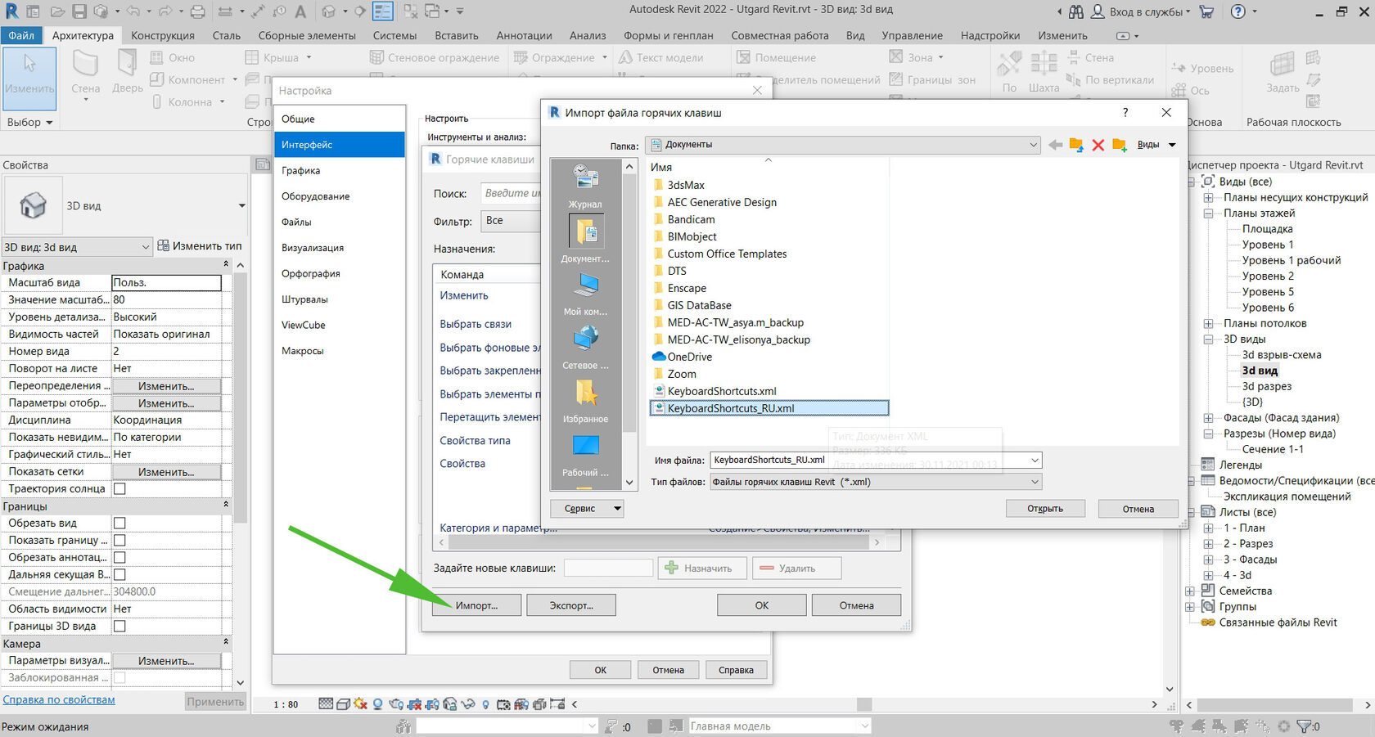Toggle the Показать границу checkbox

pyautogui.click(x=119, y=541)
